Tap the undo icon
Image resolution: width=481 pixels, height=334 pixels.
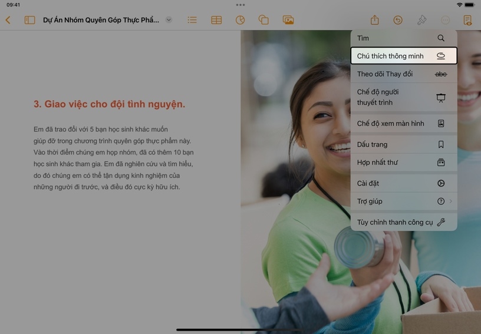[x=398, y=20]
